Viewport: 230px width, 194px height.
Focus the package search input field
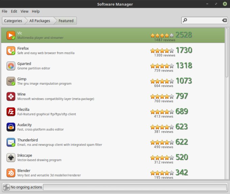205,20
